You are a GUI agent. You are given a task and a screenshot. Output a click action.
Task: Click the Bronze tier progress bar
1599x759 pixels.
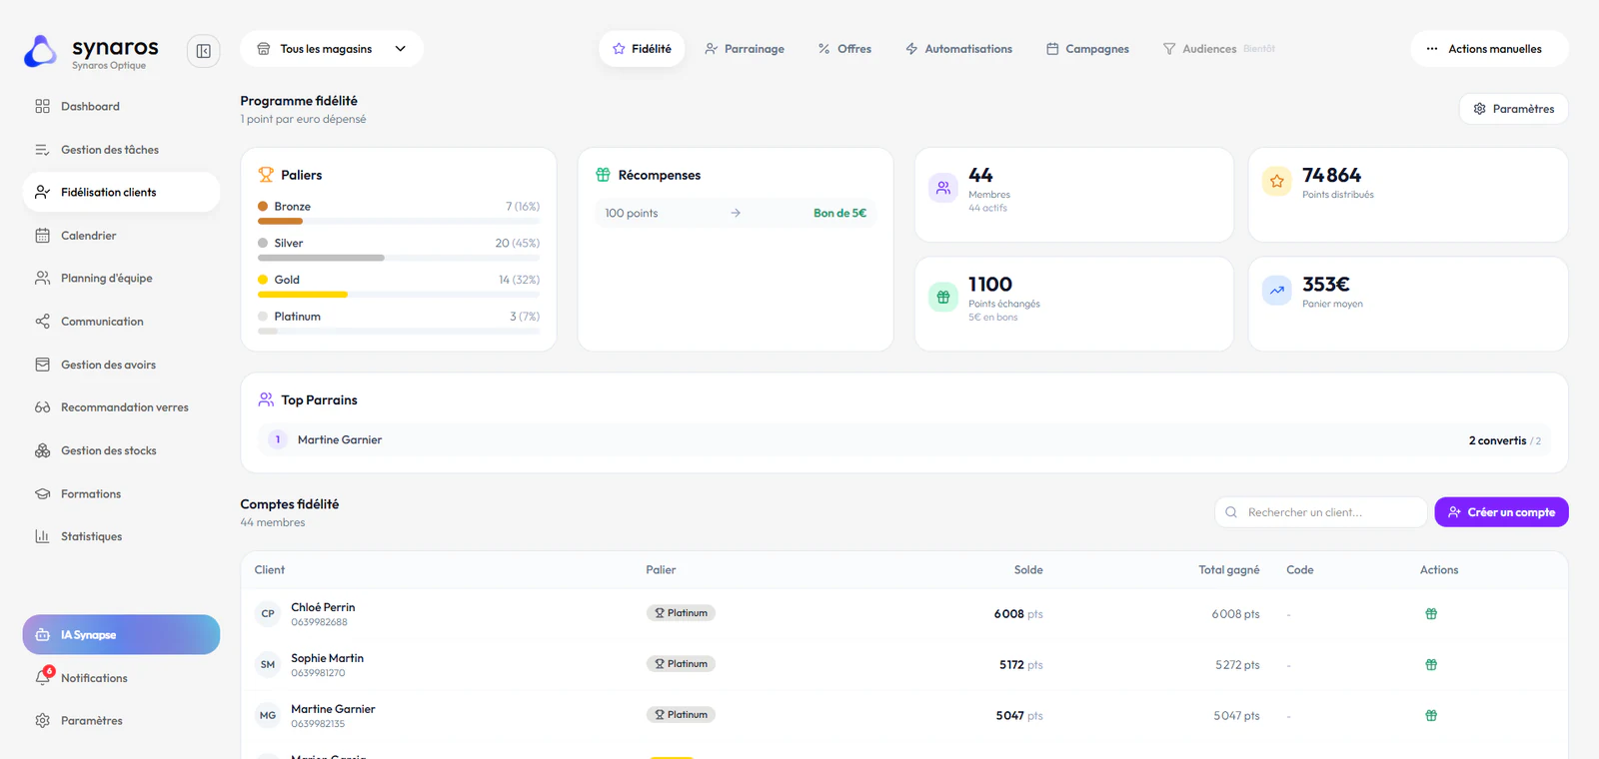(399, 221)
